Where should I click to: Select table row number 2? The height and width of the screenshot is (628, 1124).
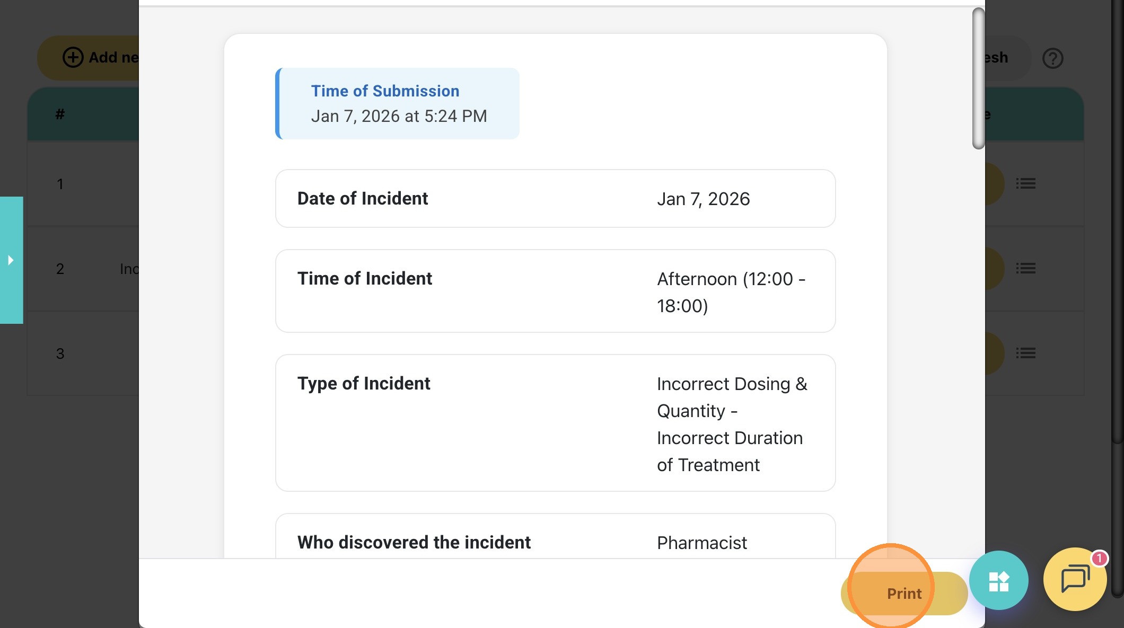(60, 269)
